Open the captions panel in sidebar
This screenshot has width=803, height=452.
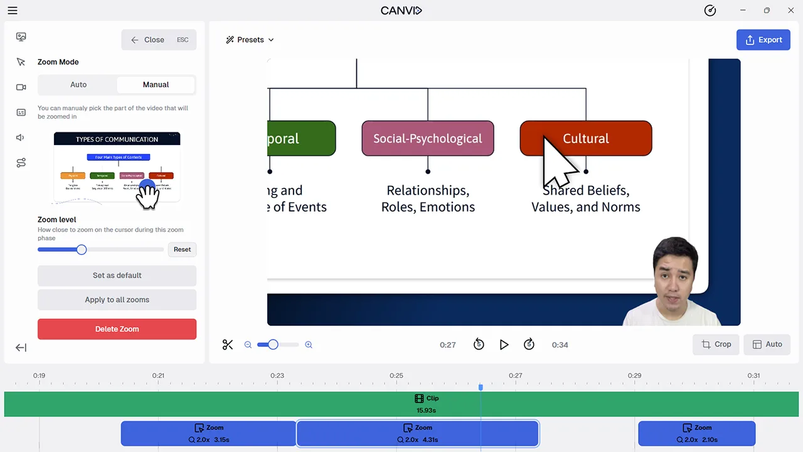click(21, 112)
